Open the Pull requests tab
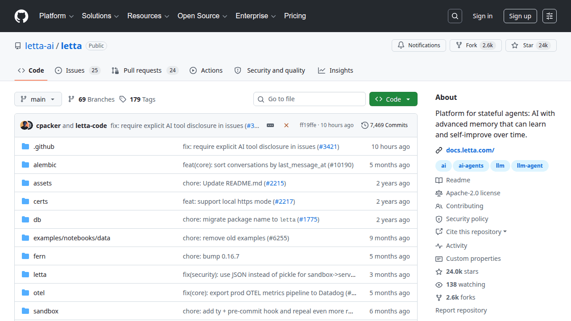This screenshot has width=571, height=321. coord(145,70)
